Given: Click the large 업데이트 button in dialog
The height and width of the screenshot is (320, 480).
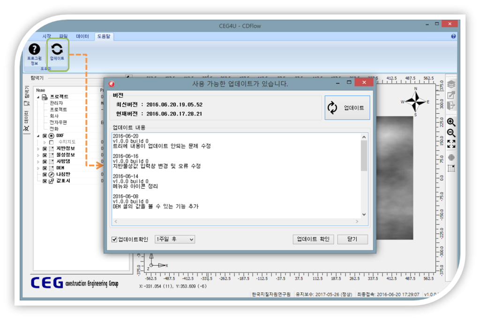Looking at the screenshot, I should [x=347, y=108].
